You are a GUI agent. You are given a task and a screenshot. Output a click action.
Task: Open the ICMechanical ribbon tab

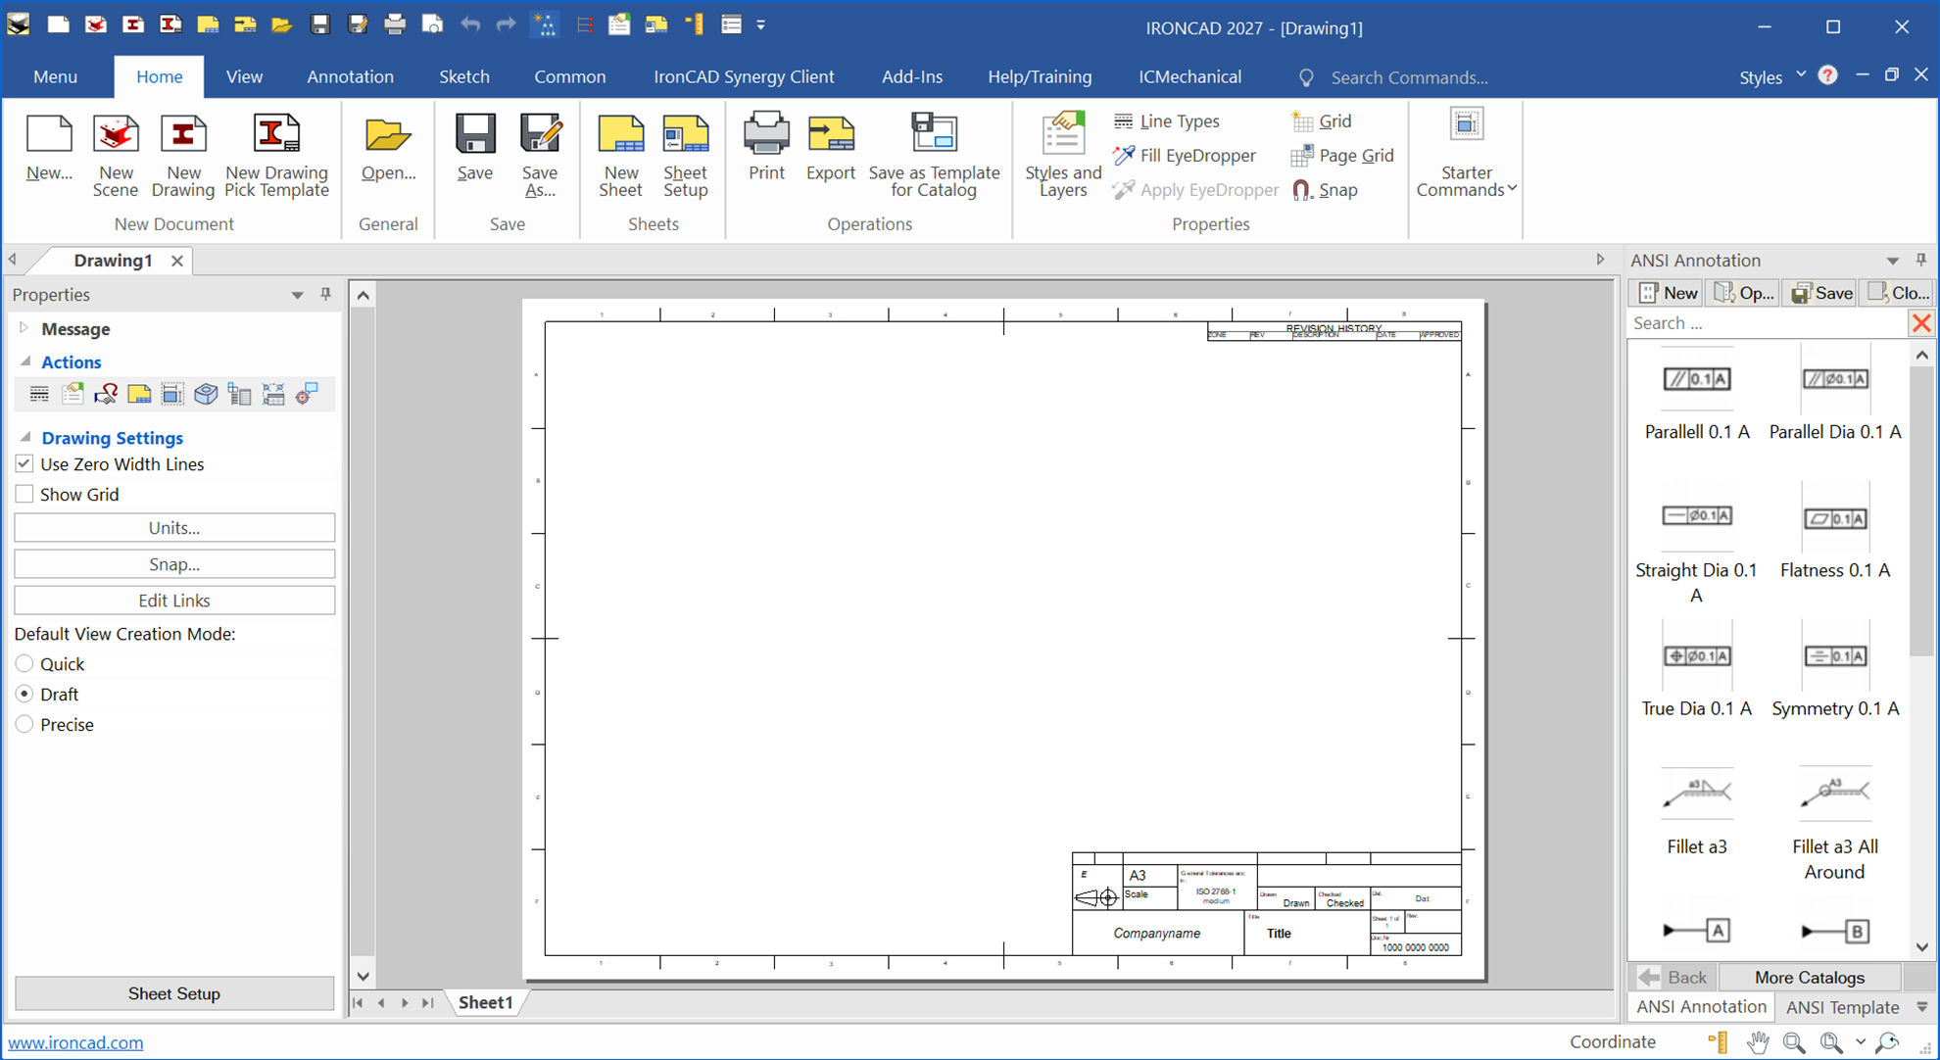[x=1189, y=76]
